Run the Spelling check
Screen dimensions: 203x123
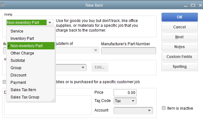[x=180, y=67]
